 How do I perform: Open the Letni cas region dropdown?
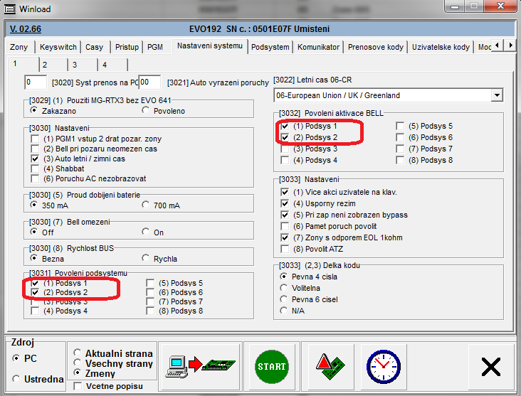(x=496, y=95)
